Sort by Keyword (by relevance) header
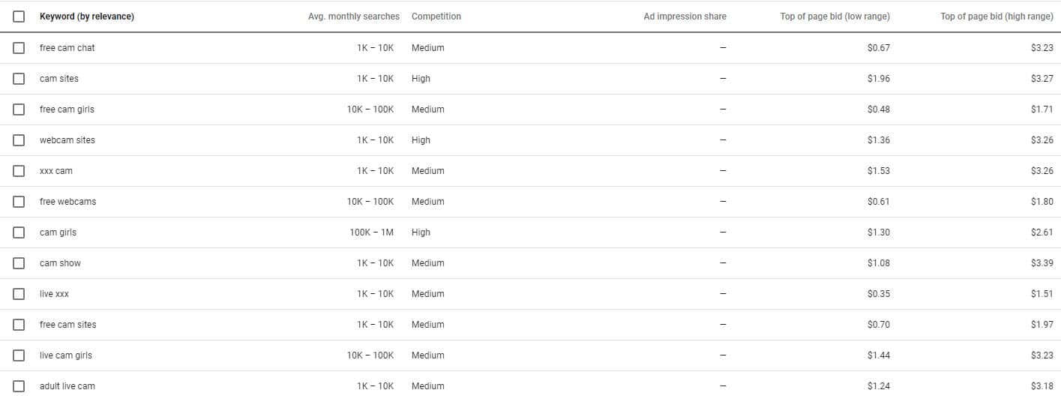 [x=87, y=16]
